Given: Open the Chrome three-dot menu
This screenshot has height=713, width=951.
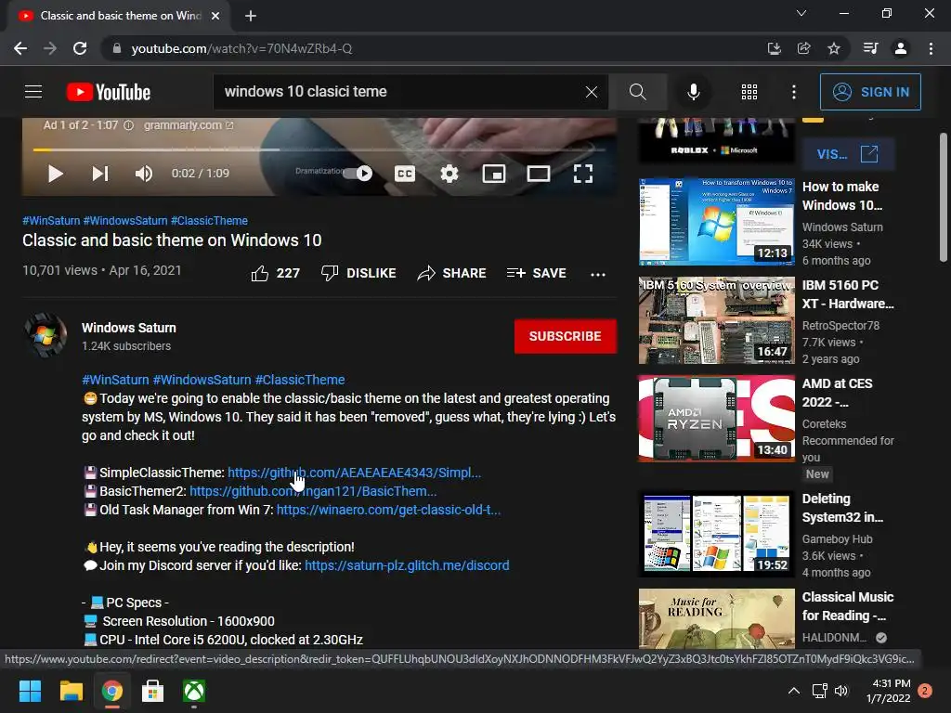Looking at the screenshot, I should click(931, 48).
